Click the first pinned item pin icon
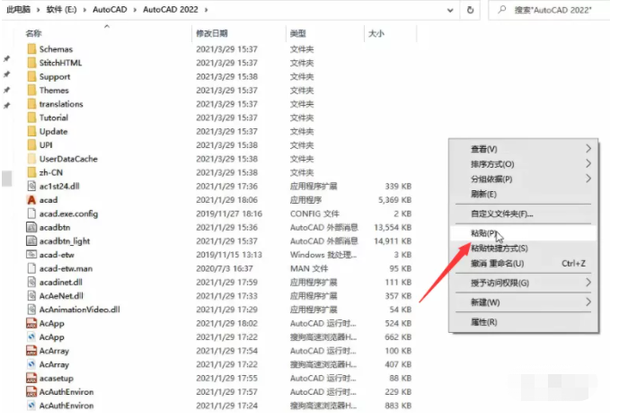 coord(6,58)
